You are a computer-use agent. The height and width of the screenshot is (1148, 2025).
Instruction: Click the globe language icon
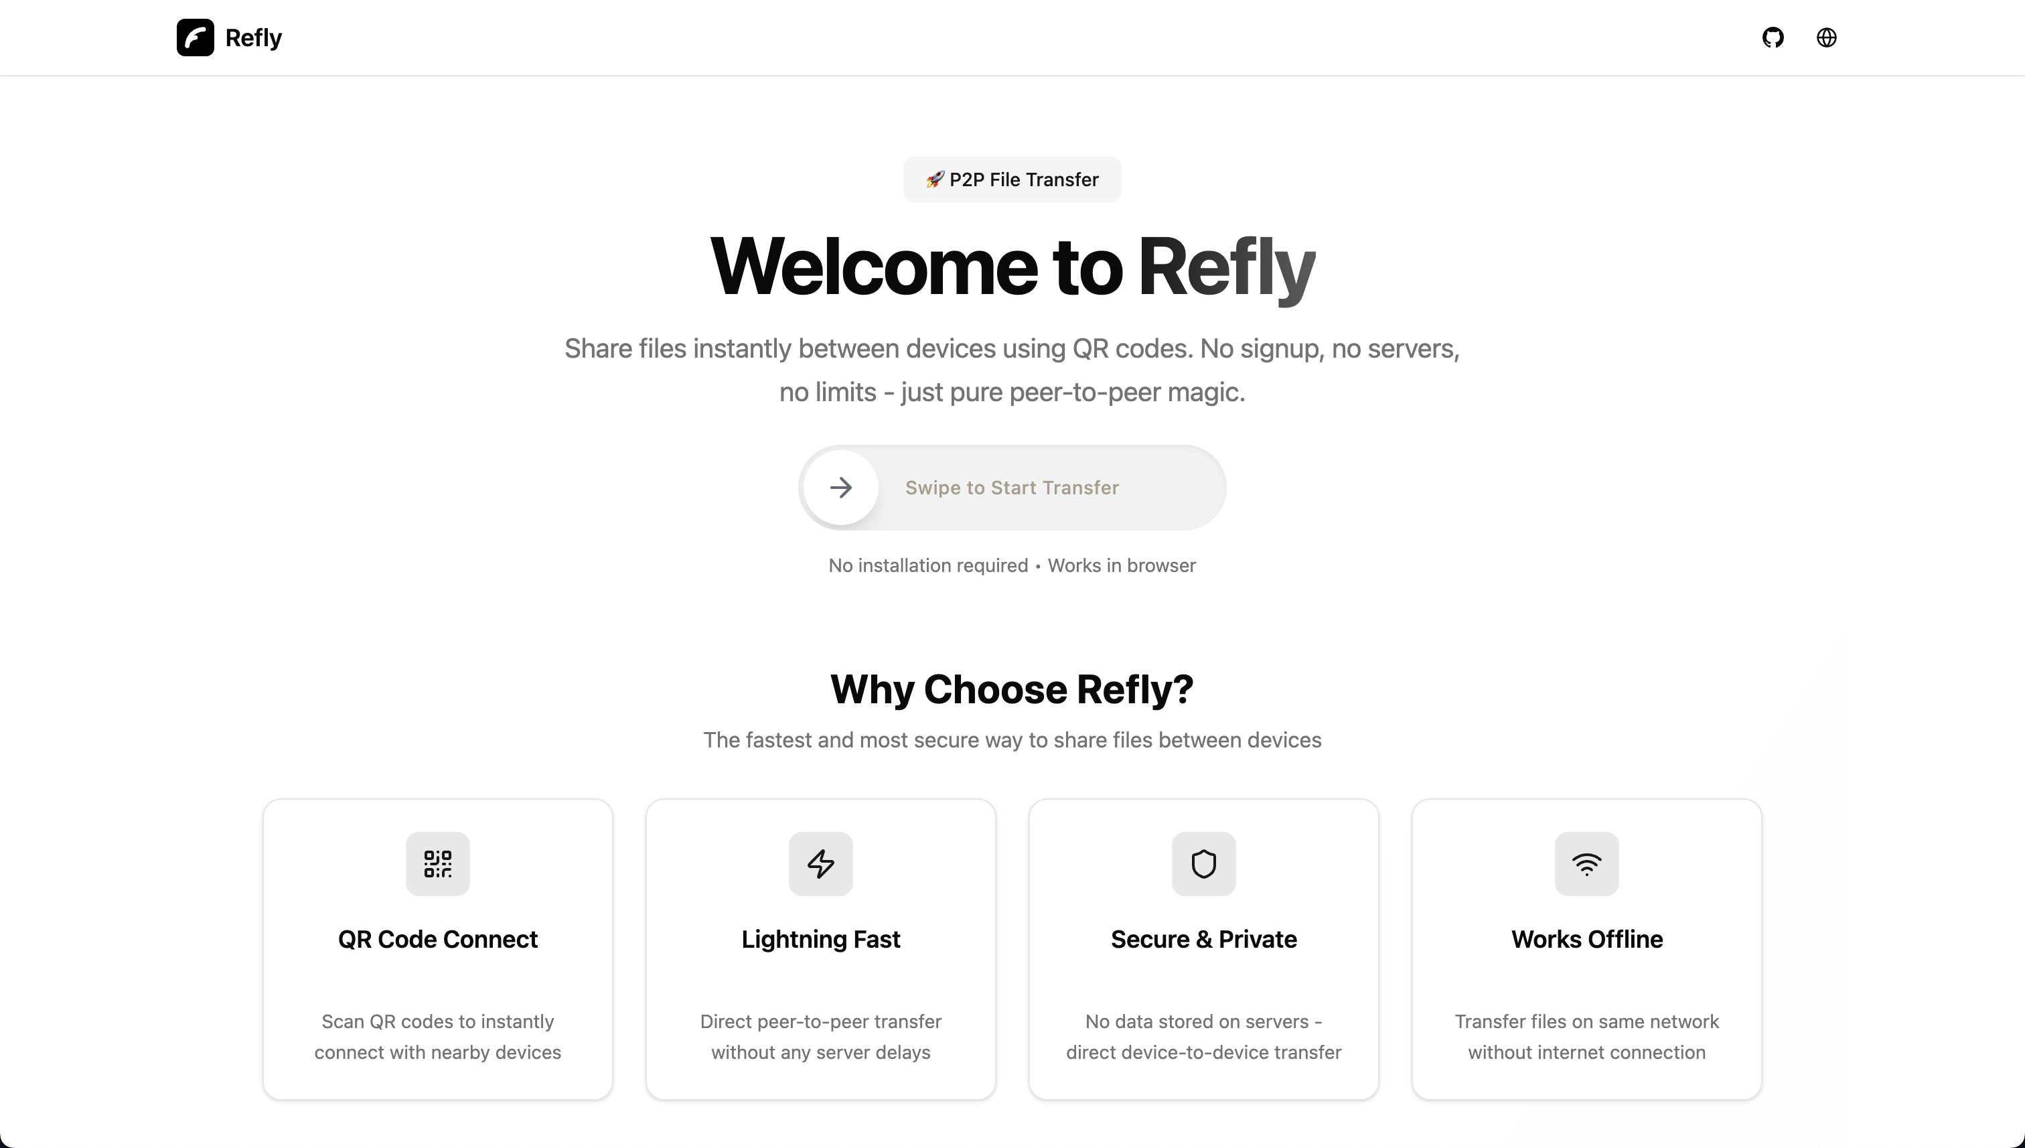[1826, 37]
